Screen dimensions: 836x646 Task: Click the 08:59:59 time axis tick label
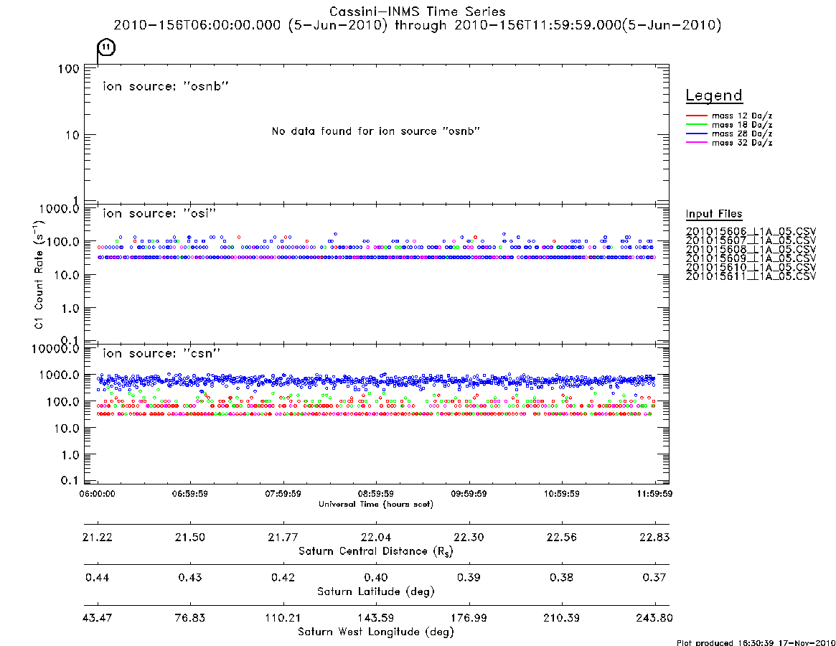click(376, 494)
